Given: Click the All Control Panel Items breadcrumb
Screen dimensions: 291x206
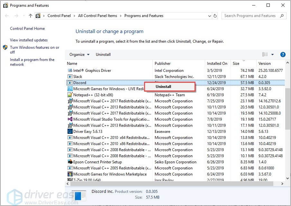Looking at the screenshot, I should (x=97, y=16).
